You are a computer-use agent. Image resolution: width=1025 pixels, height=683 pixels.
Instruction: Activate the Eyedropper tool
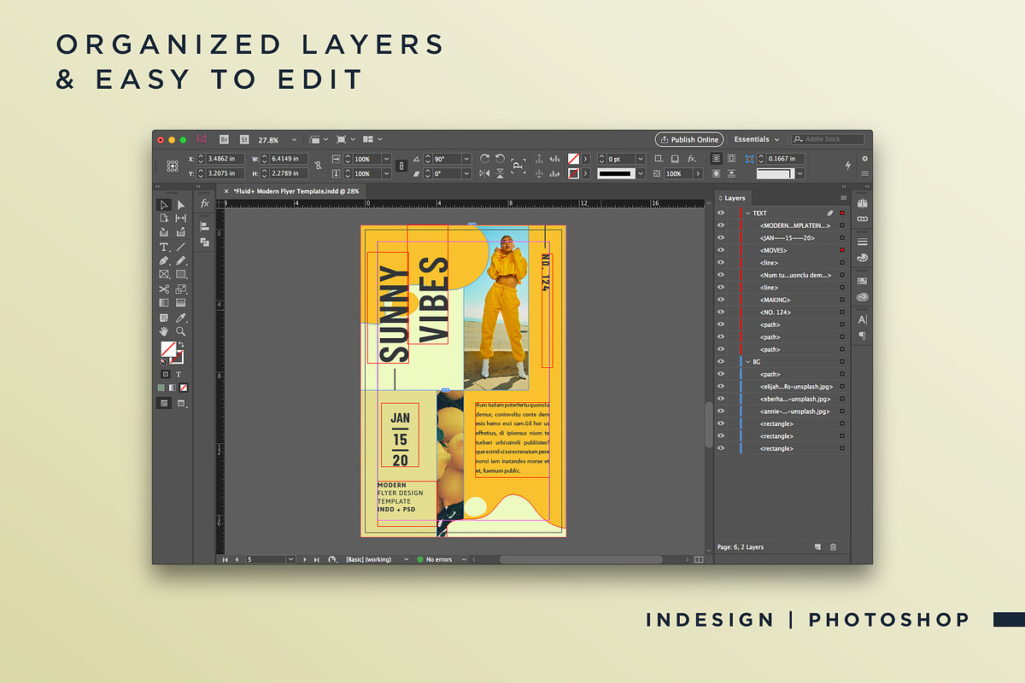(x=181, y=317)
